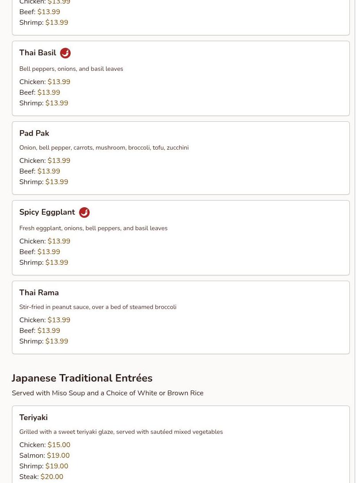
Task: Select the Pad Pak dish title
Action: click(x=34, y=133)
